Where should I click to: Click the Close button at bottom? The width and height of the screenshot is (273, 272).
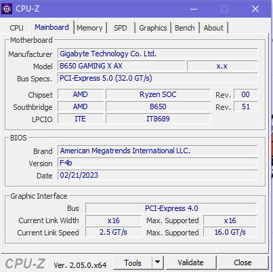[x=243, y=263]
